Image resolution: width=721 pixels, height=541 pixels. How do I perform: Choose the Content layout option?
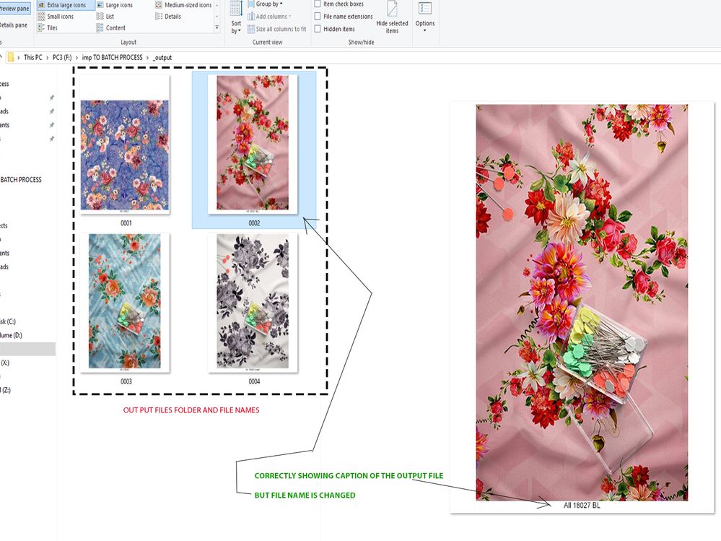[111, 28]
